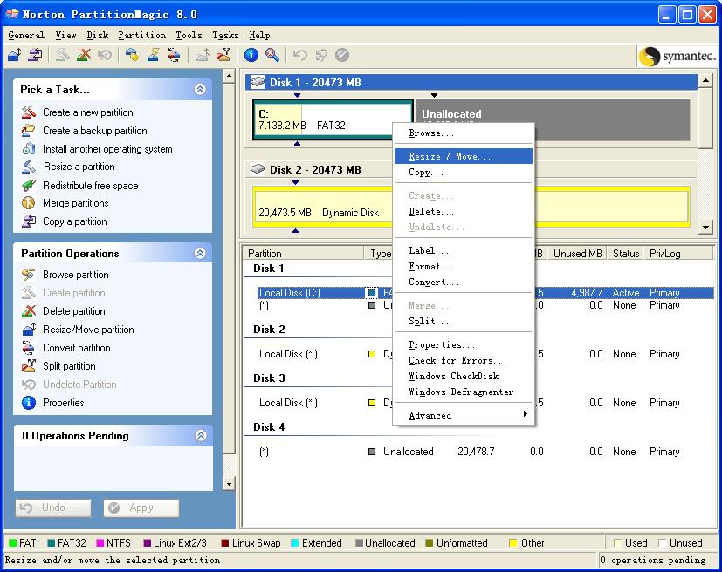The image size is (722, 572).
Task: Collapse the Pick a Task panel
Action: pos(200,89)
